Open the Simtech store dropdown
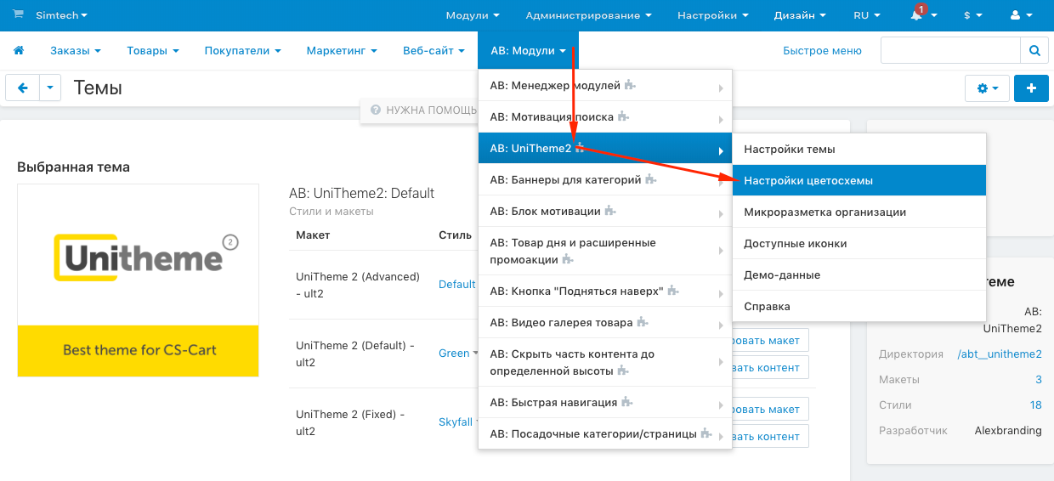 pyautogui.click(x=61, y=15)
